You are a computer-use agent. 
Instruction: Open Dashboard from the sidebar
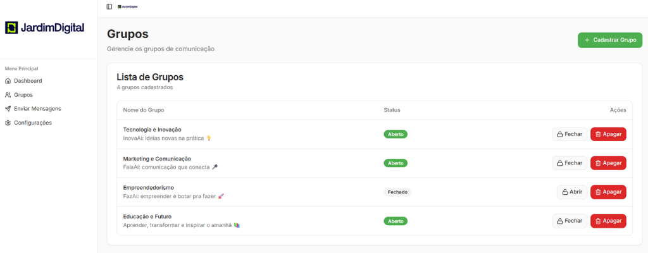[27, 81]
